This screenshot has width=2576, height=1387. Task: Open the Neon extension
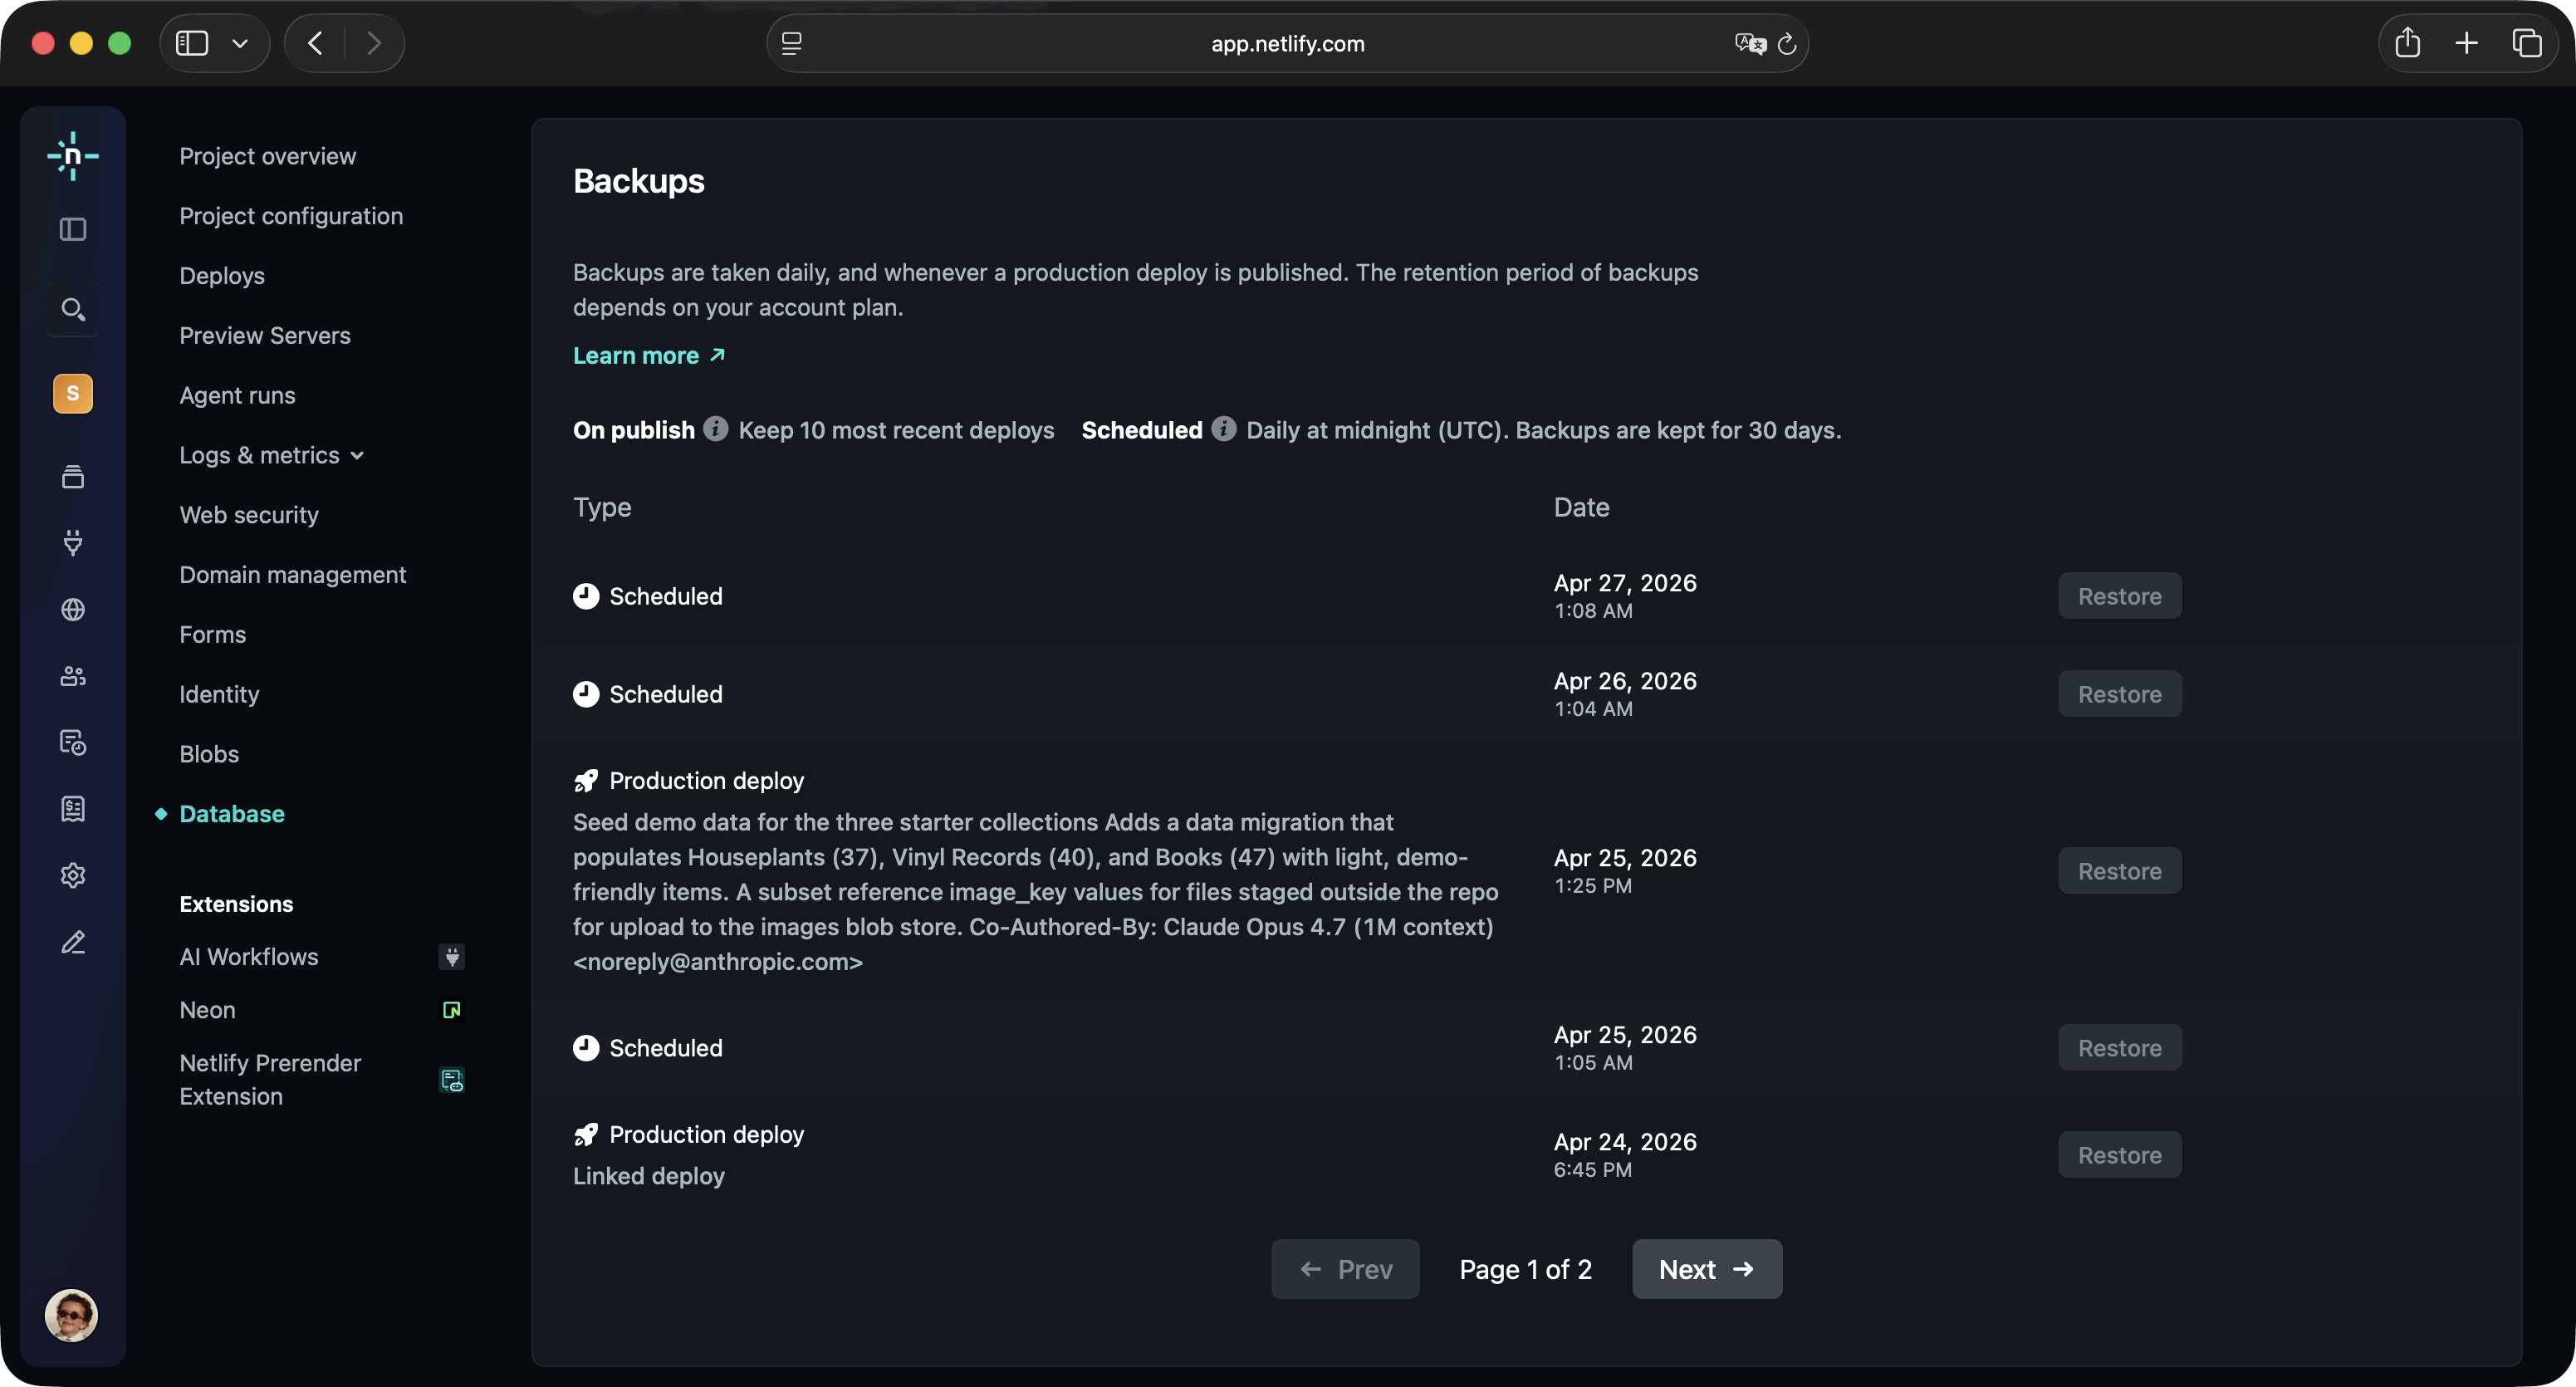tap(208, 1010)
